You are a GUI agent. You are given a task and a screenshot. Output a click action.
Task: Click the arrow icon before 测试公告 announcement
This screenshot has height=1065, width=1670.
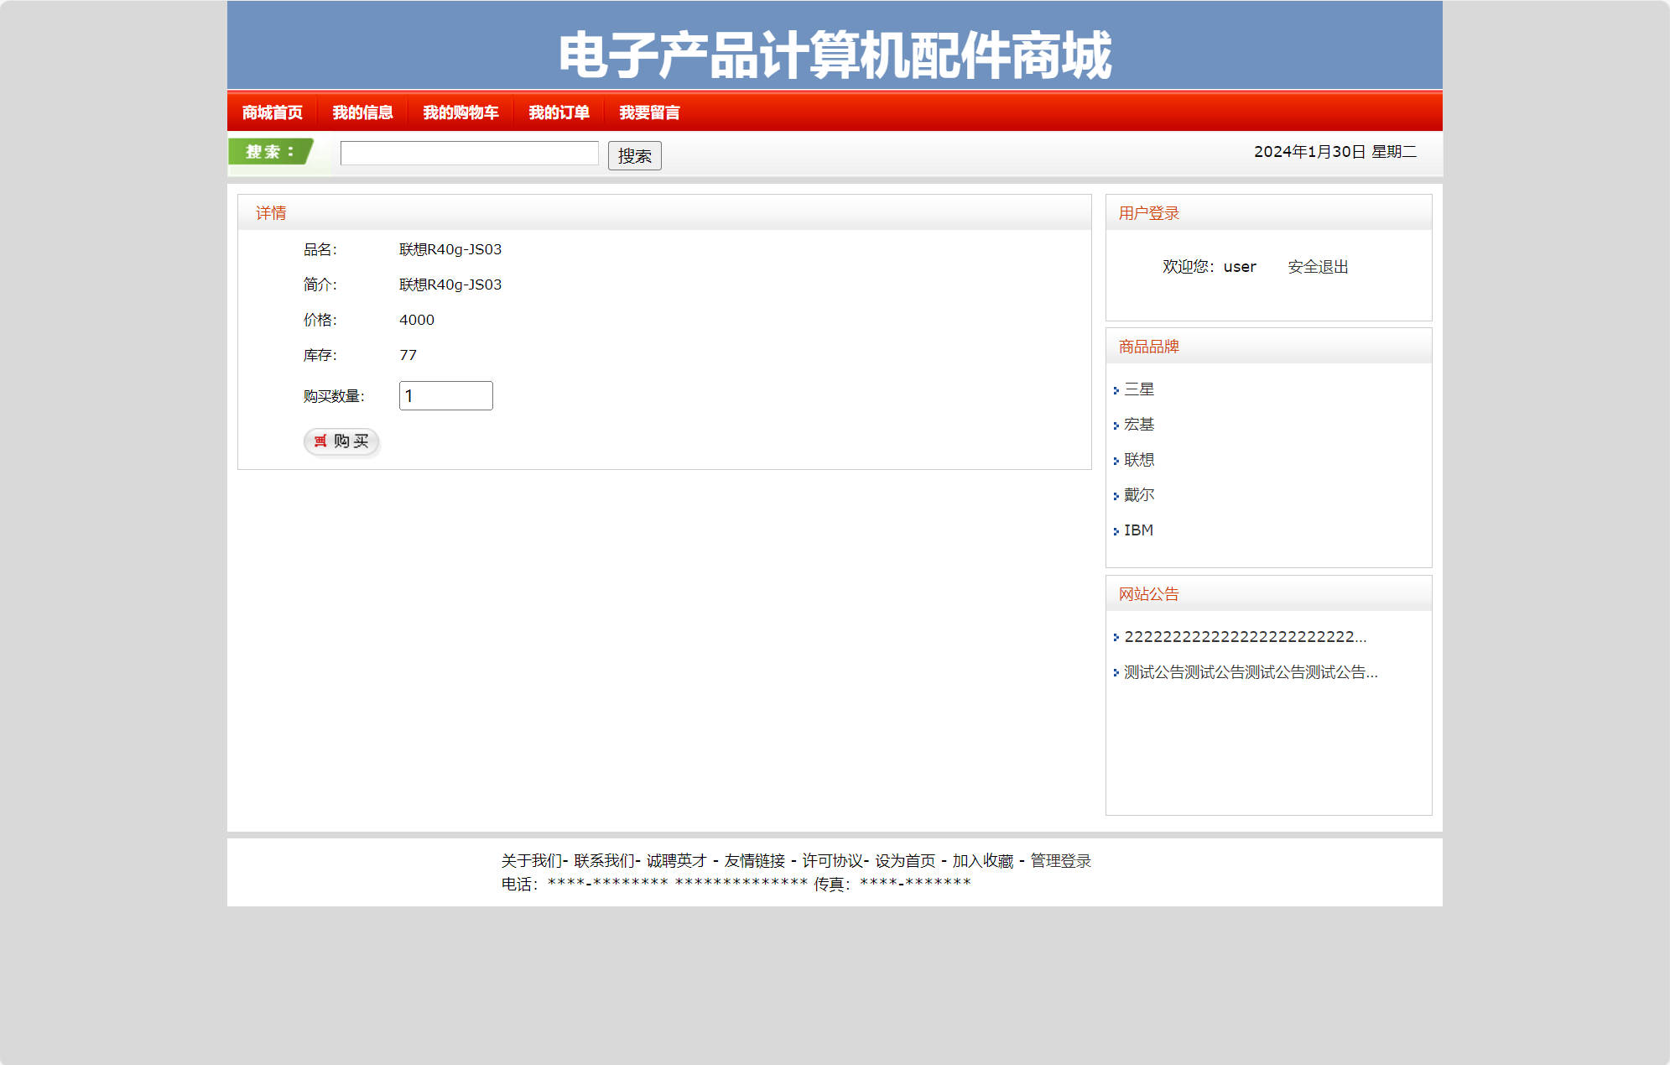tap(1116, 673)
